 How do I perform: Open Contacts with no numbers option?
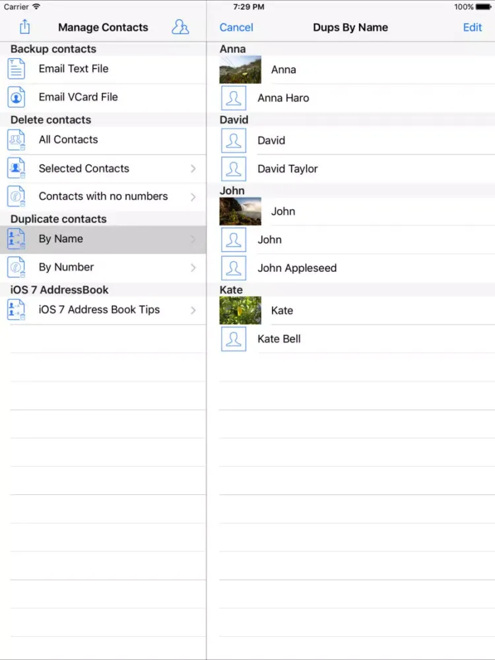[x=103, y=196]
